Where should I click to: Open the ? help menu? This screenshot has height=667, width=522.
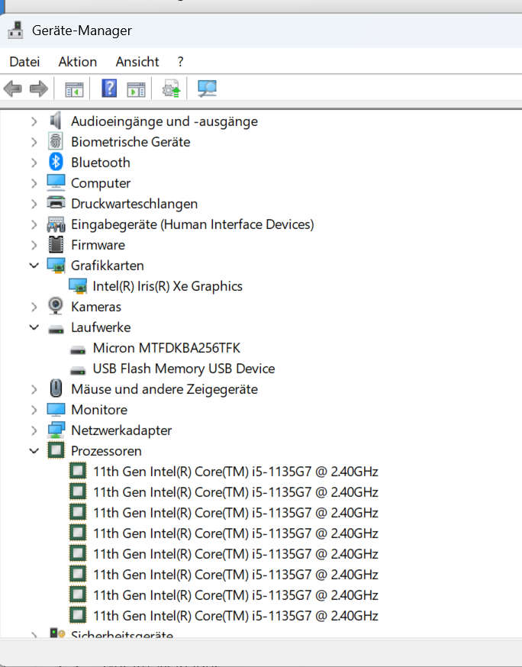coord(180,62)
